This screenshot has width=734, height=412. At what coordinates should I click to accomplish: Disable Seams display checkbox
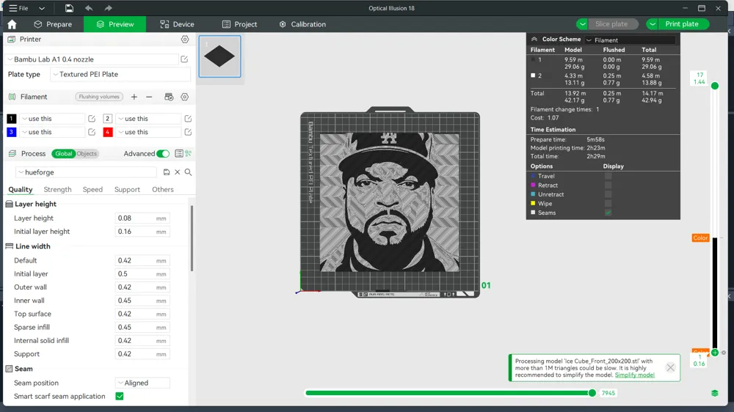point(608,213)
